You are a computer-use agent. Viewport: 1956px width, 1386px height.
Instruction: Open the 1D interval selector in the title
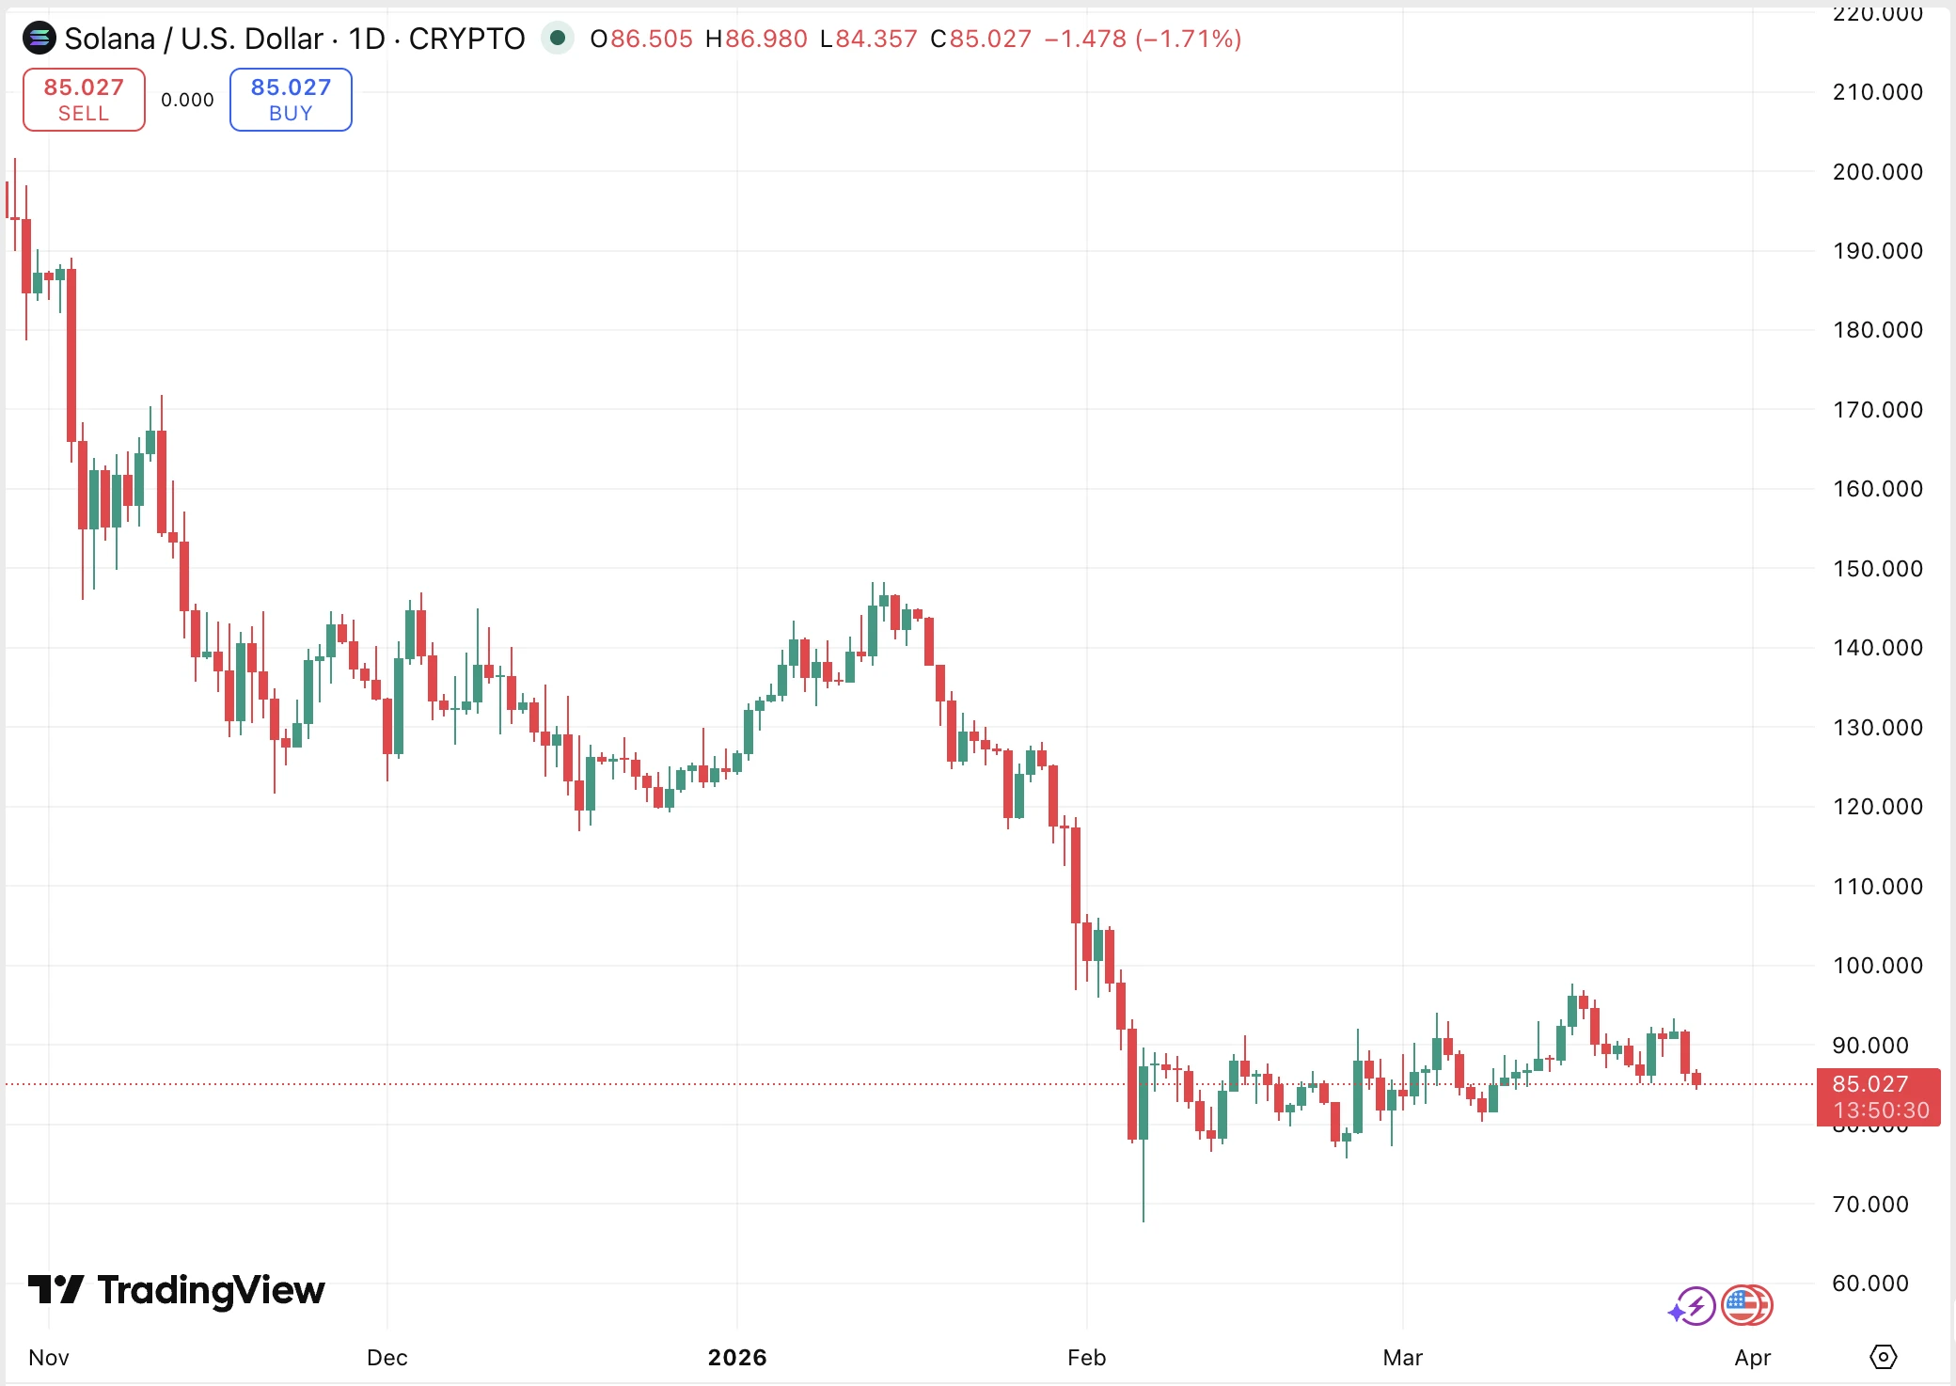(x=367, y=39)
